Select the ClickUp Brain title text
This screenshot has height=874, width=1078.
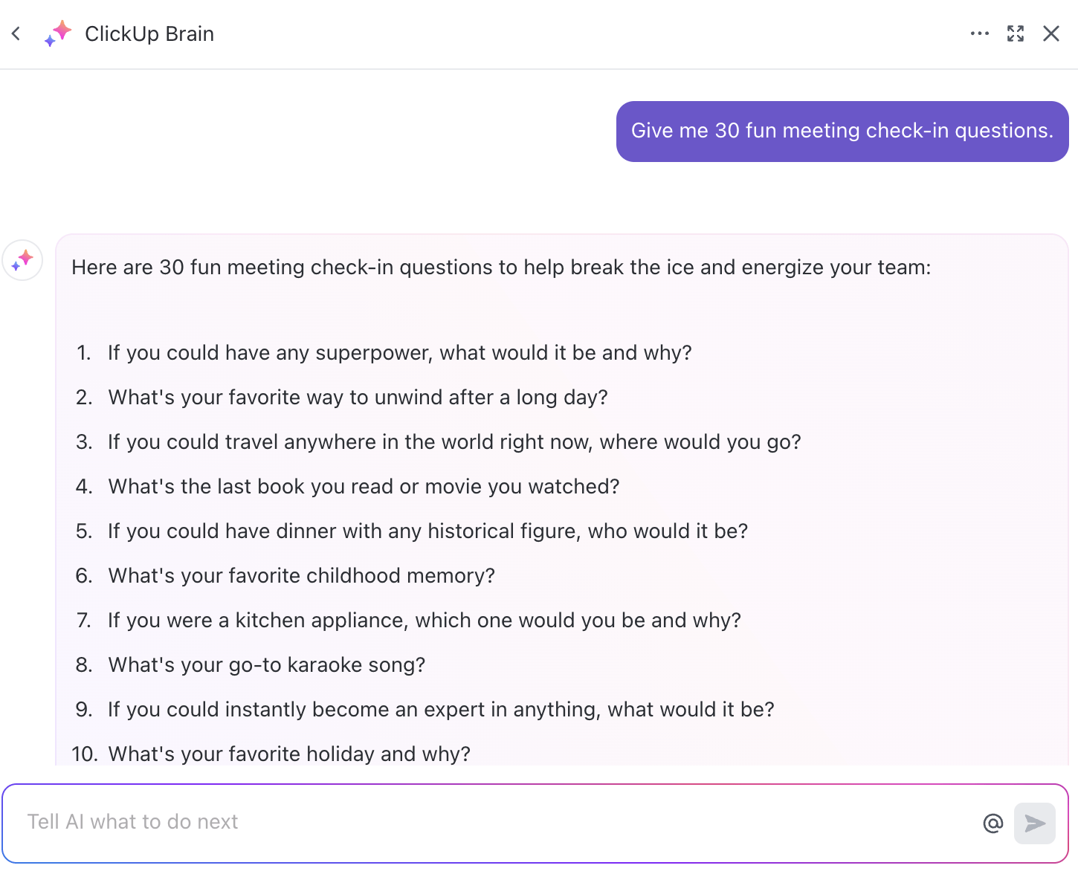point(149,33)
